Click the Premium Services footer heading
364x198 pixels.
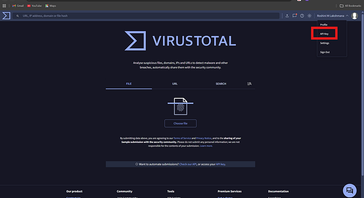point(229,191)
